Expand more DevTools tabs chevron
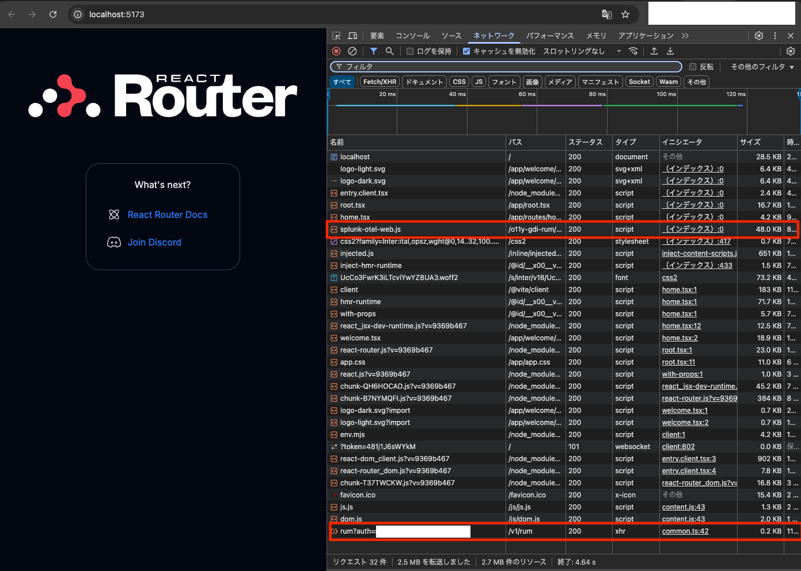Image resolution: width=801 pixels, height=571 pixels. 685,36
